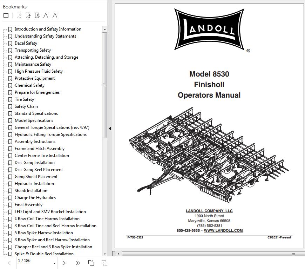305x269 pixels.
Task: Open Standard Specifications bookmark
Action: click(36, 113)
